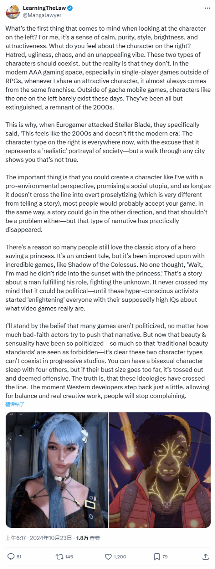Viewport: 215px width, 569px height.
Task: Open the share upload icon
Action: pos(206,556)
